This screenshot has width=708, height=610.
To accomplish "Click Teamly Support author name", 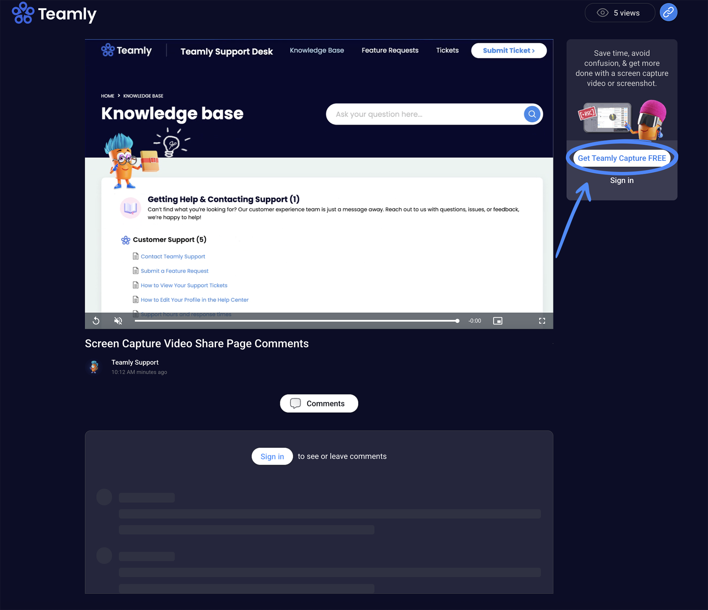I will pyautogui.click(x=135, y=362).
